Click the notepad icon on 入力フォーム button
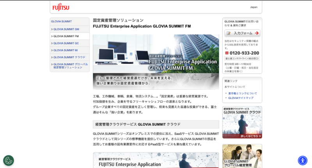The image size is (312, 168). (229, 33)
